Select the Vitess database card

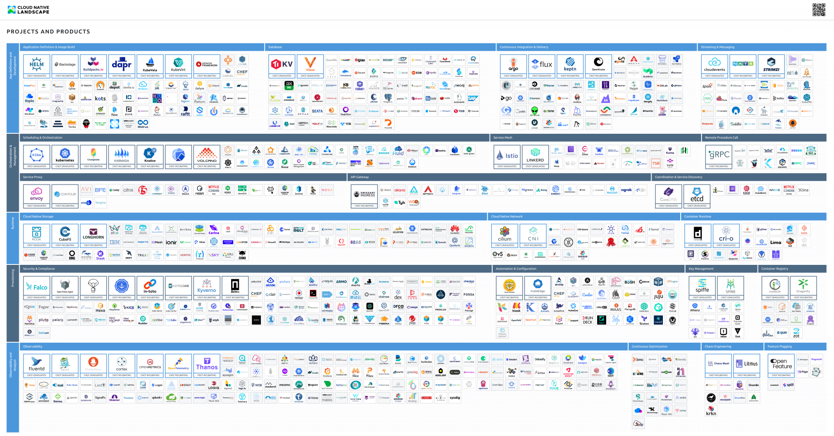[310, 66]
